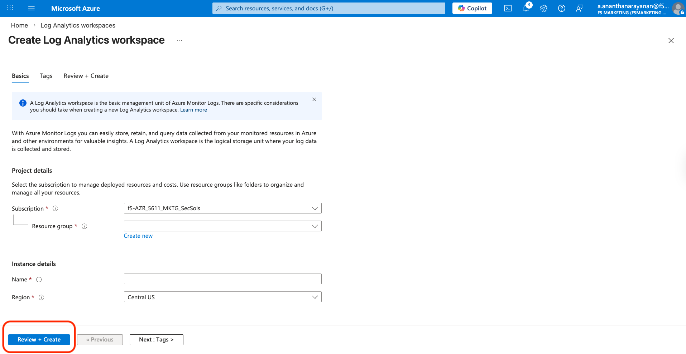Image resolution: width=686 pixels, height=354 pixels.
Task: Show info tooltip for Name
Action: click(x=39, y=280)
